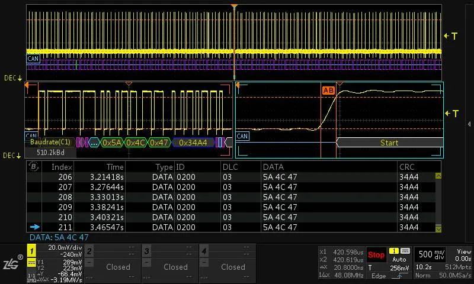This screenshot has height=284, width=474.
Task: Expand the right side panel arrow
Action: click(x=469, y=124)
